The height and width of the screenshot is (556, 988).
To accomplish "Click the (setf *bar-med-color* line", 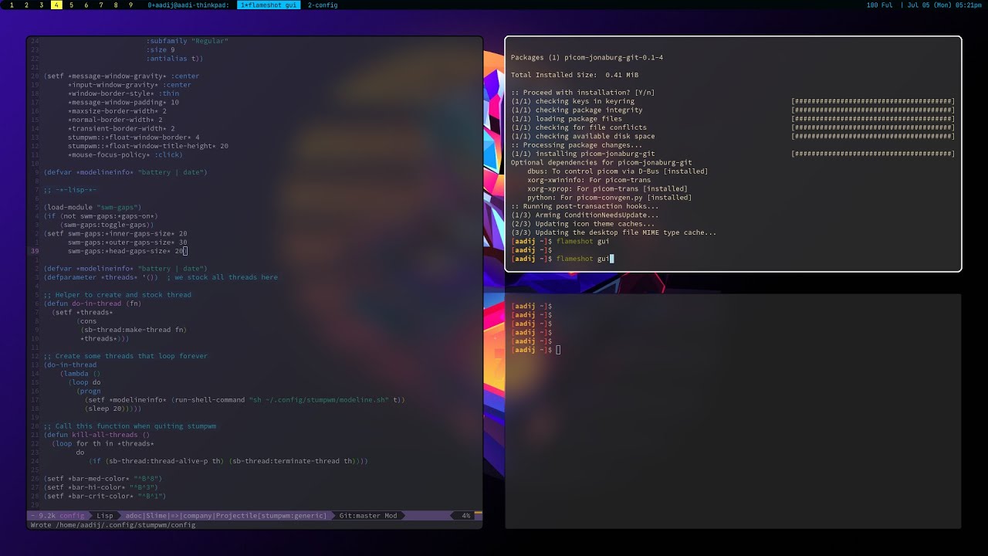I will [103, 479].
